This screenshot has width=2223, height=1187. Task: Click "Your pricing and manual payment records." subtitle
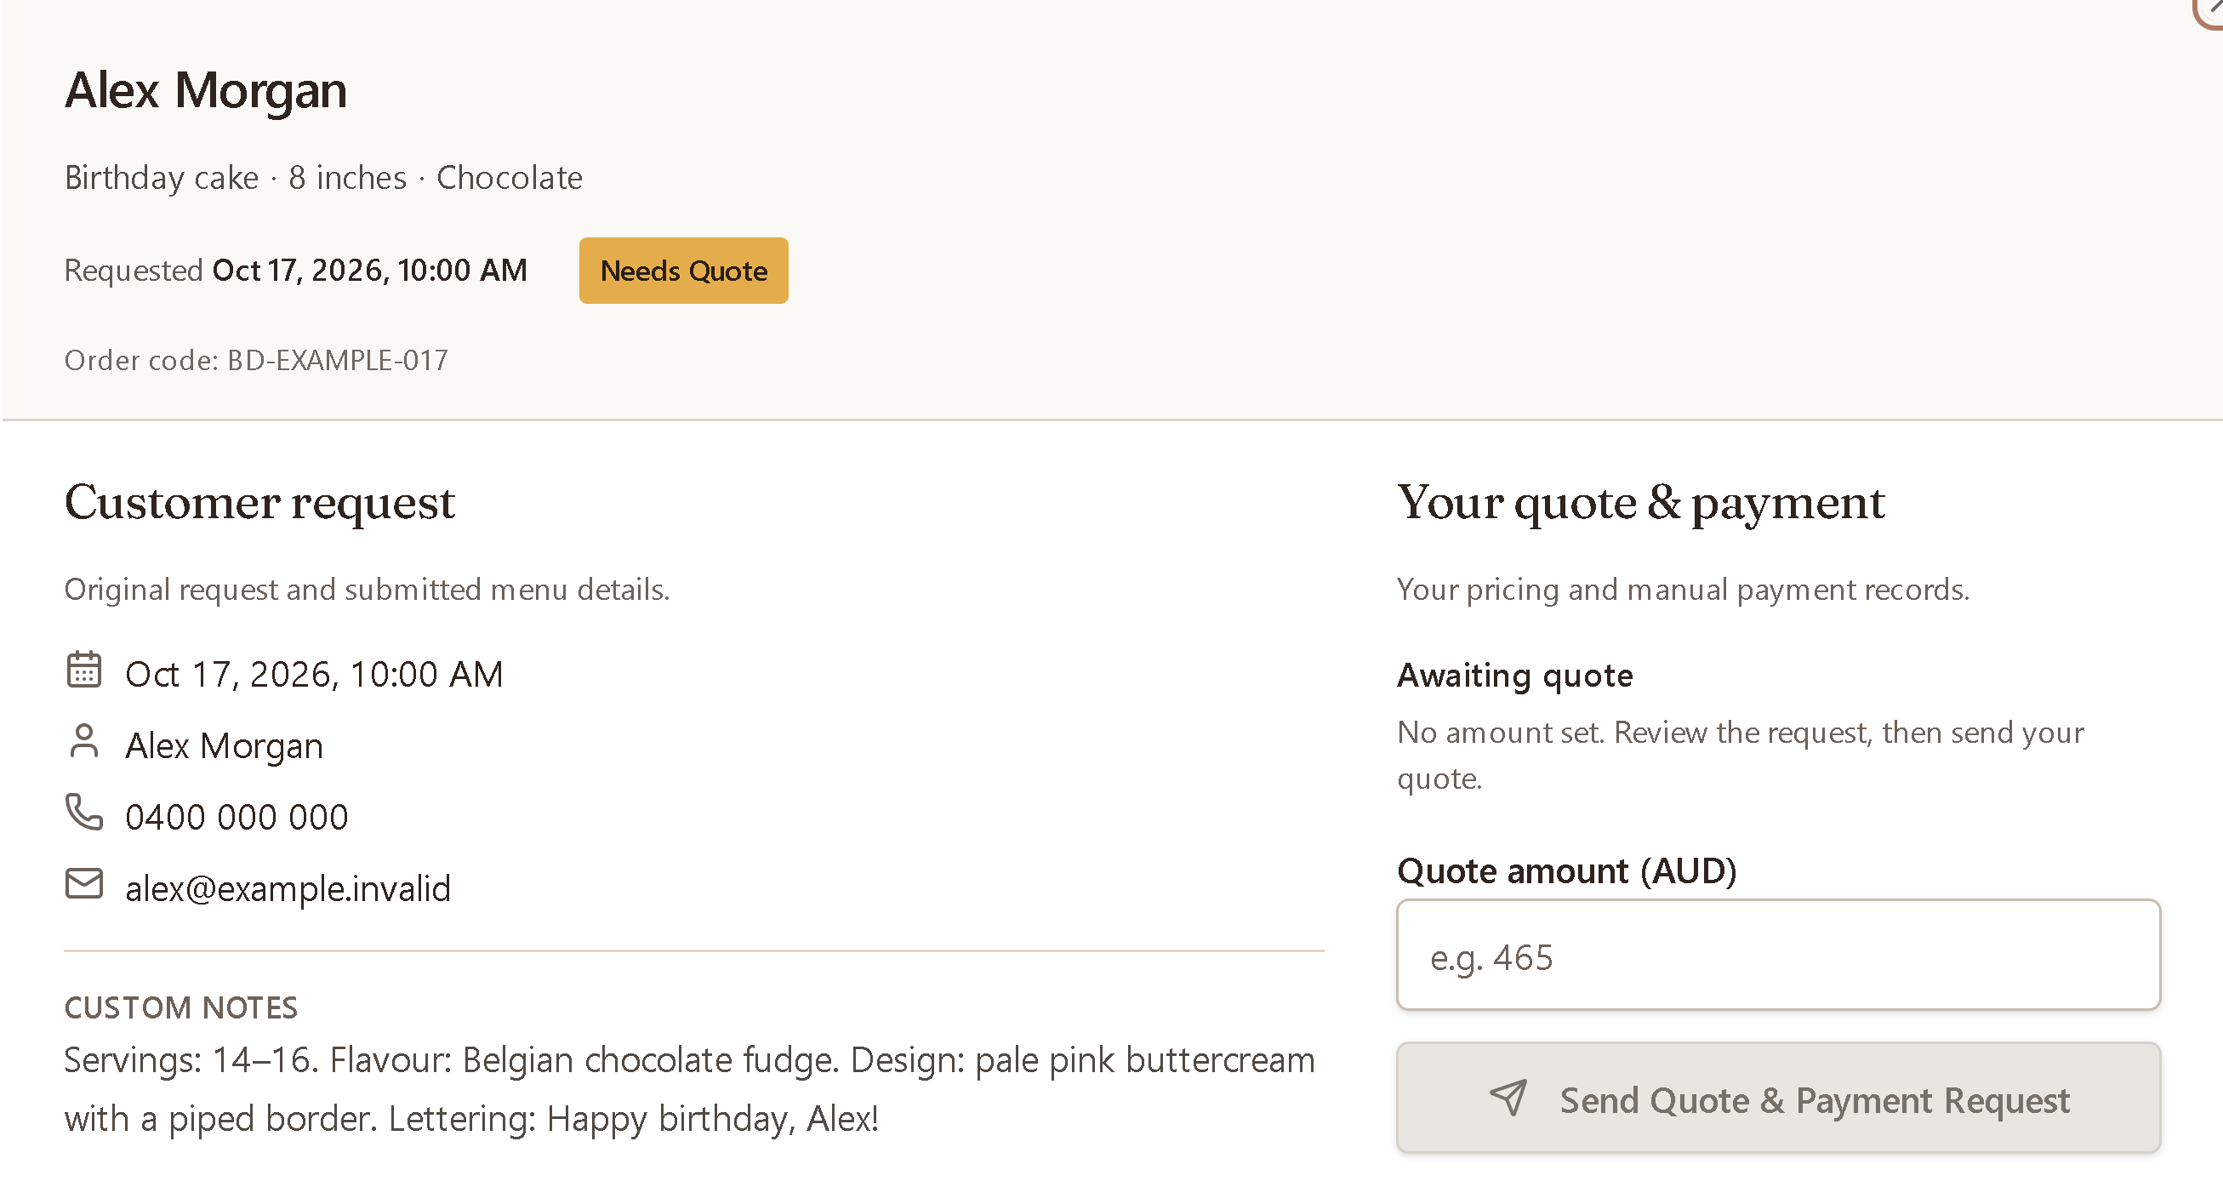1684,590
